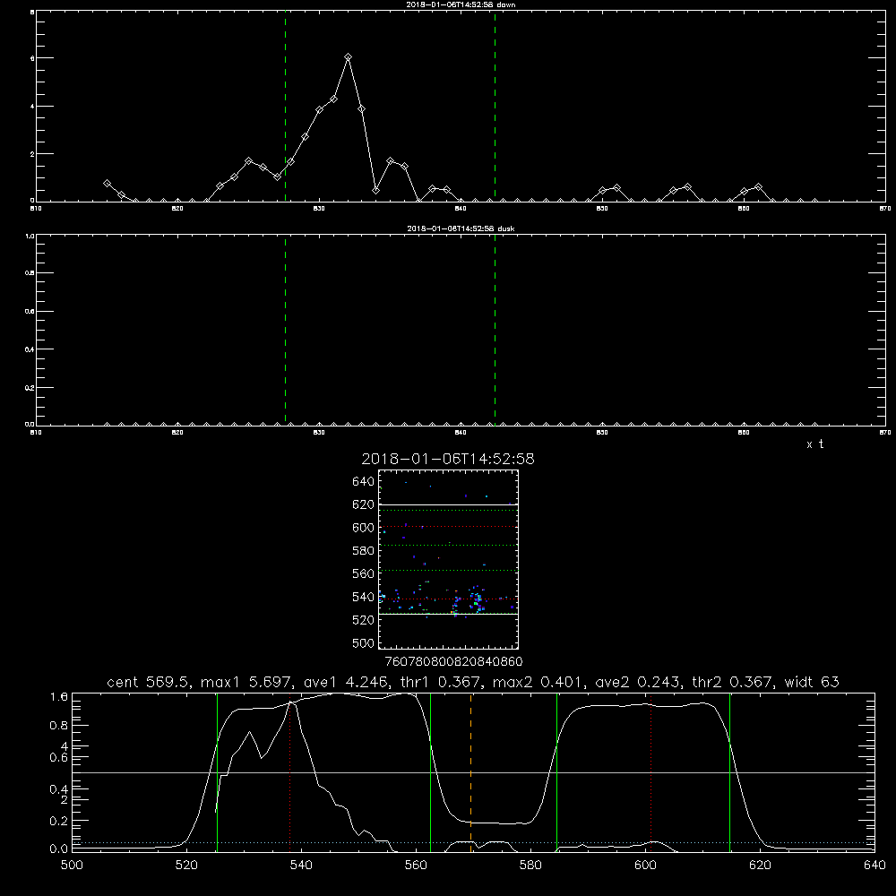
Task: Click scatter image y-axis label "580"
Action: click(x=364, y=551)
